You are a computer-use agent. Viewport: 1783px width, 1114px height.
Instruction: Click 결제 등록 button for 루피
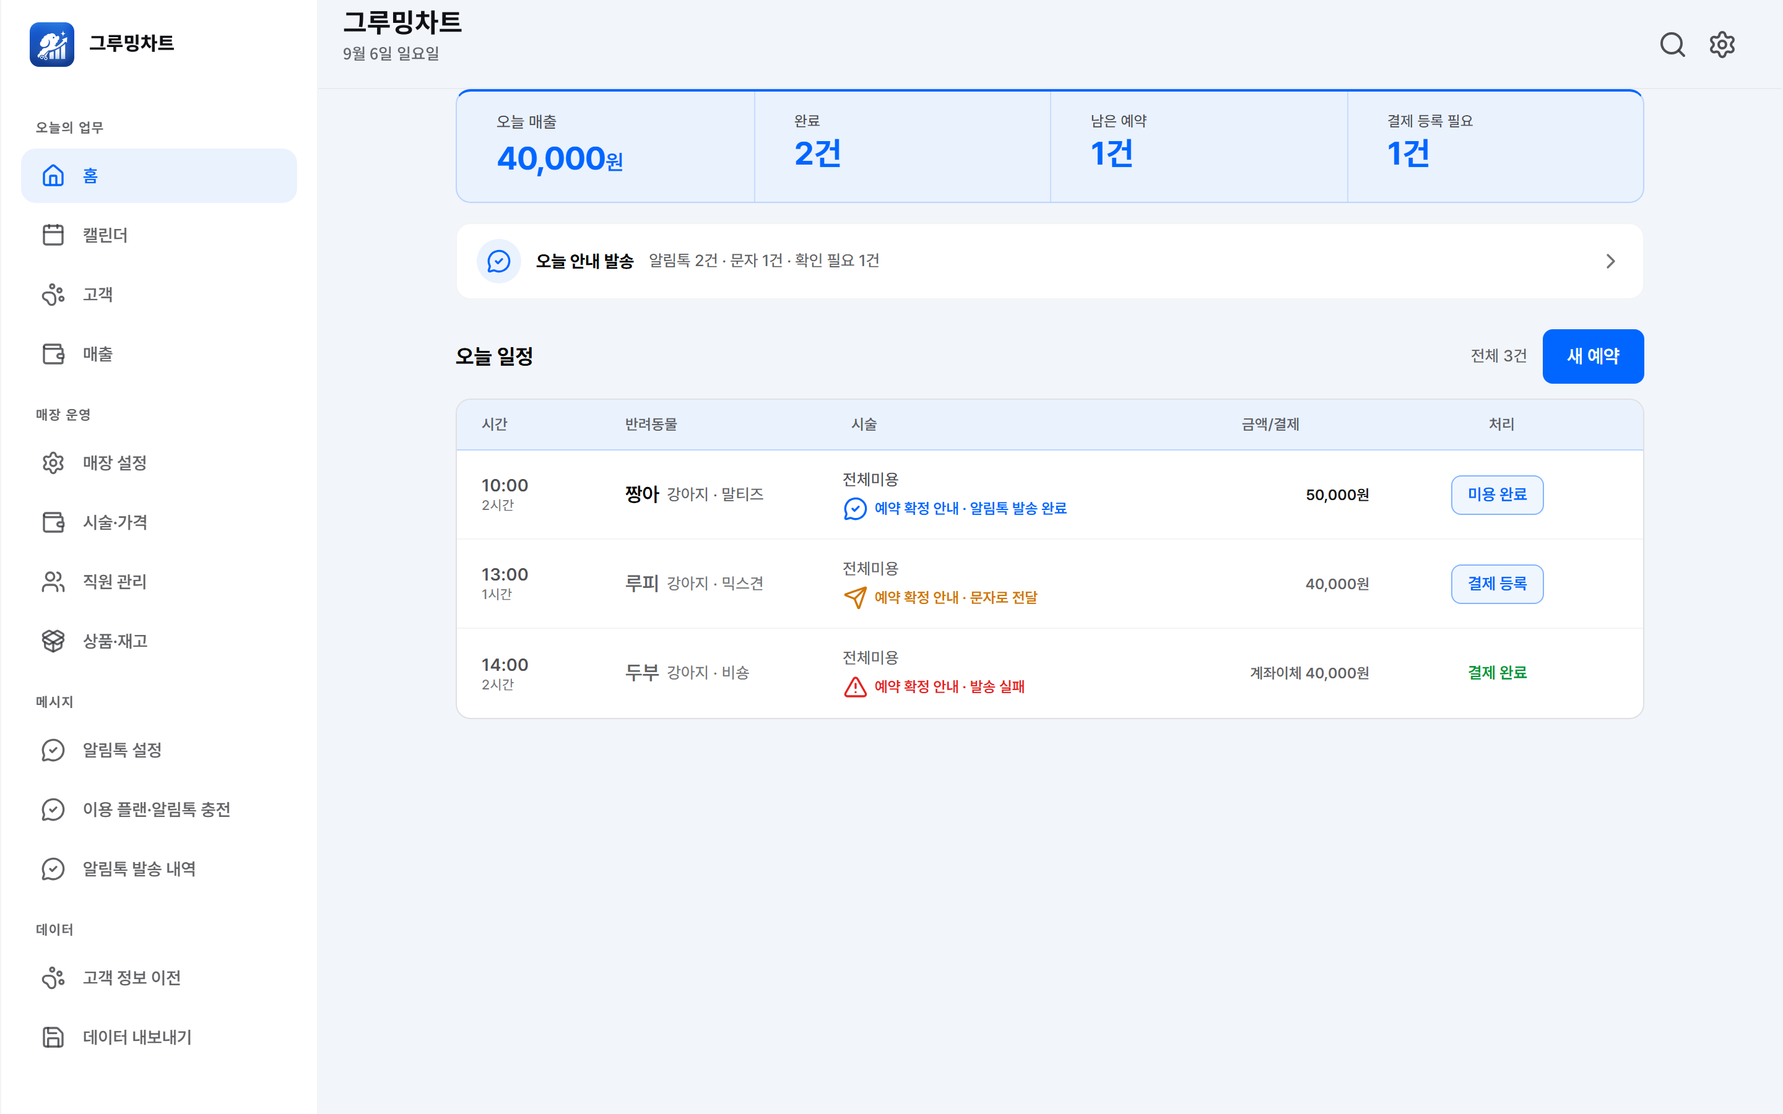pos(1497,584)
